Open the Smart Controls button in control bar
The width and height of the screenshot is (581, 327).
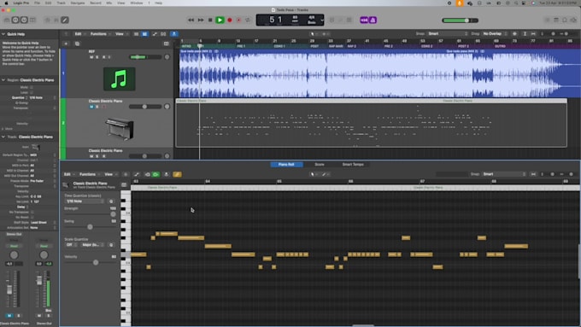(x=48, y=20)
